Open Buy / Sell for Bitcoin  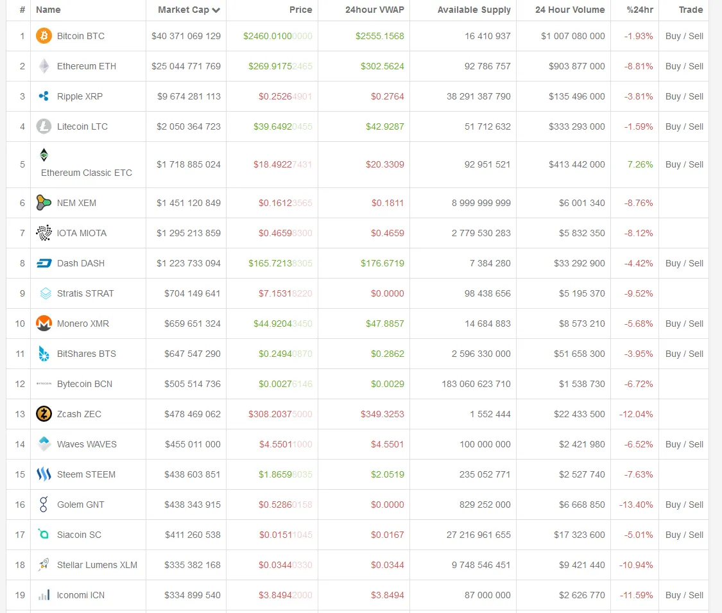pyautogui.click(x=684, y=36)
